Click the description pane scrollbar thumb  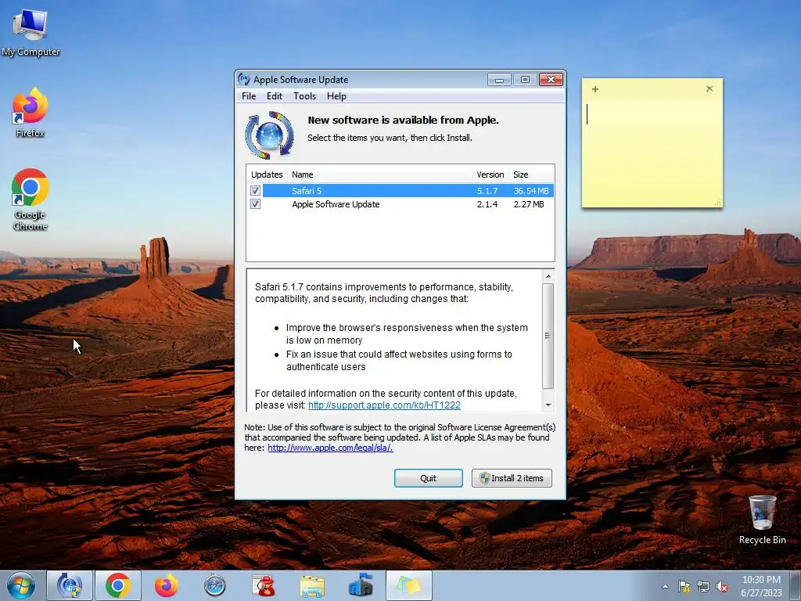(x=548, y=336)
